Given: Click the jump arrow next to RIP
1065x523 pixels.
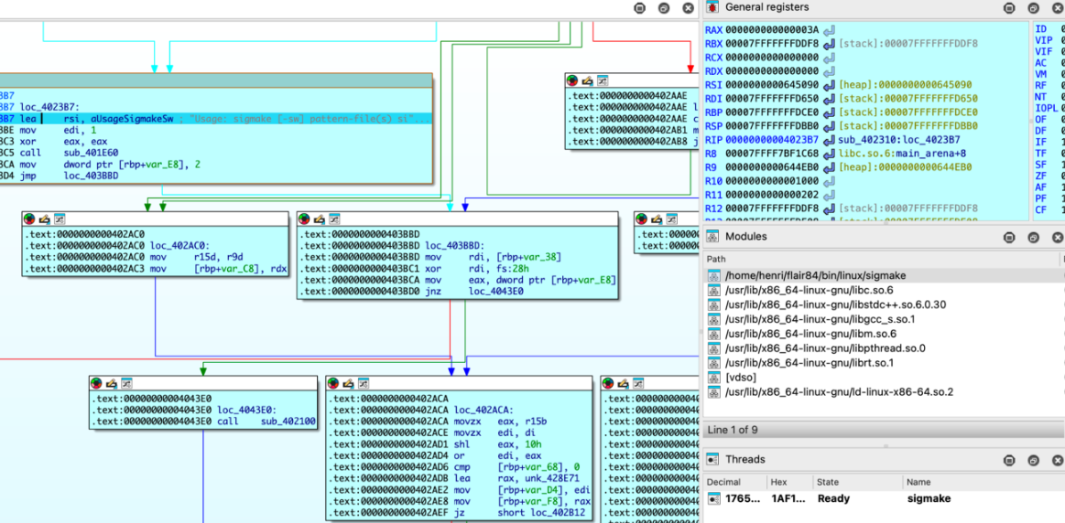Looking at the screenshot, I should click(x=829, y=140).
